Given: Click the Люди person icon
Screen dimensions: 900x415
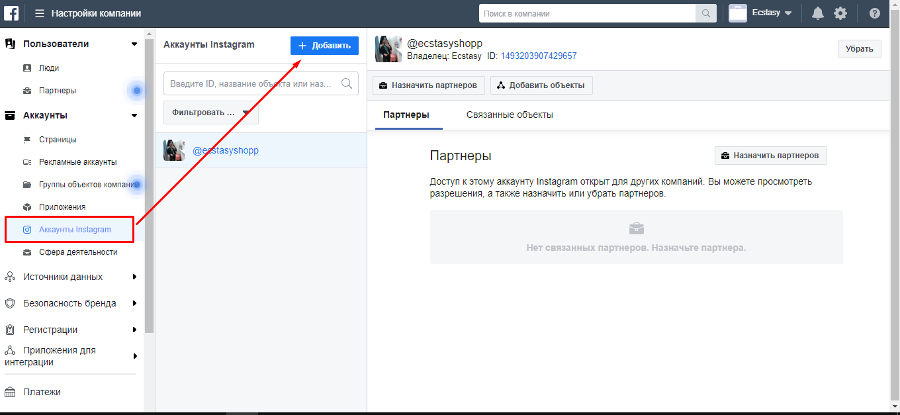Looking at the screenshot, I should (x=27, y=68).
